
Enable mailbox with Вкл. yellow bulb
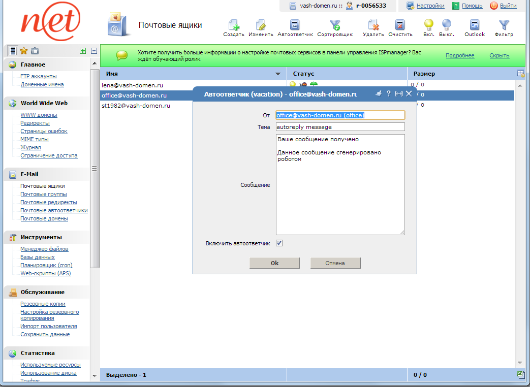click(428, 24)
